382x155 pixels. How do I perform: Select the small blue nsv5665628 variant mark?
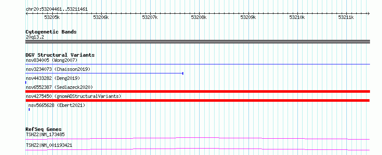click(29, 109)
